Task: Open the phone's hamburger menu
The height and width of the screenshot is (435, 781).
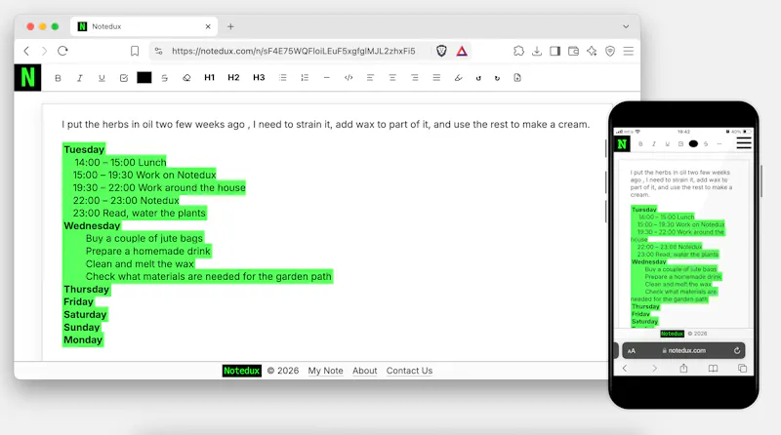Action: [x=744, y=143]
